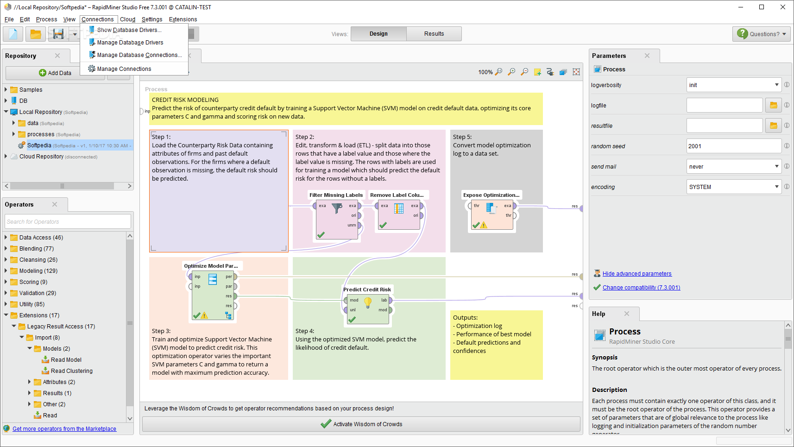Viewport: 794px width, 447px height.
Task: Close the Repository panel tab
Action: (x=57, y=56)
